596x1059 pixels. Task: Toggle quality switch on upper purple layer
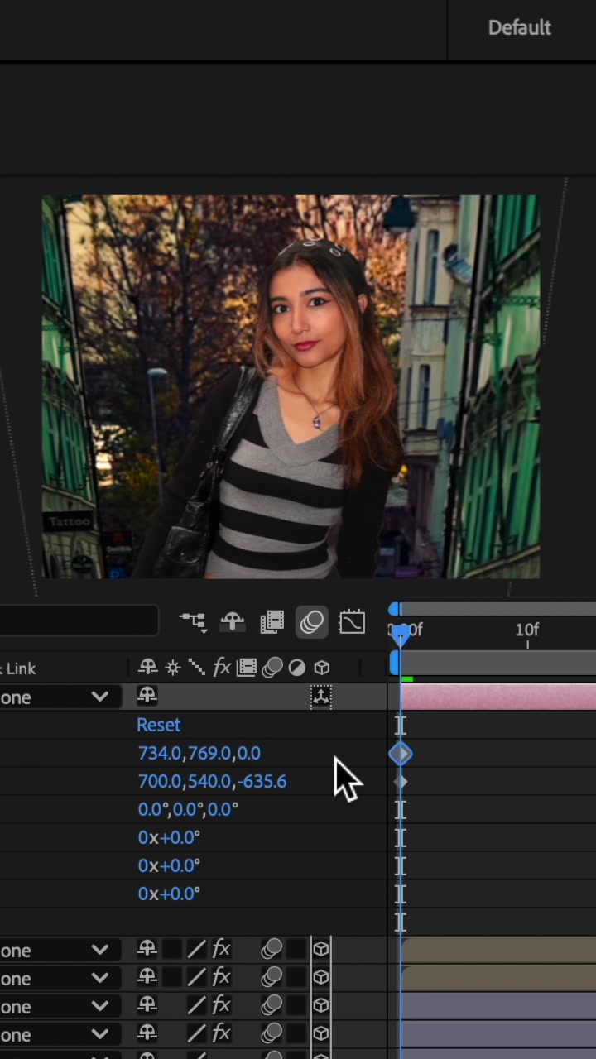coord(196,1005)
